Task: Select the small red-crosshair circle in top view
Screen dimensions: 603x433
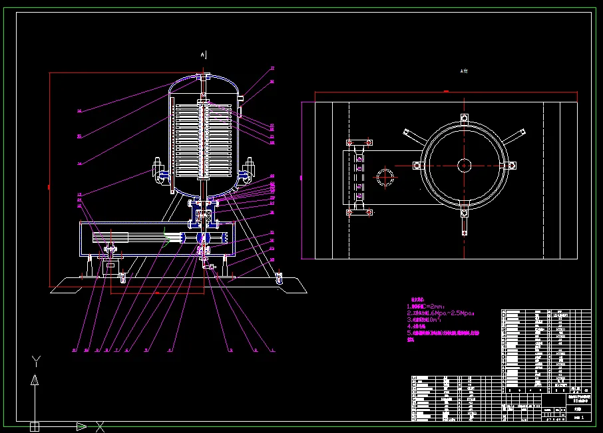Action: pos(385,177)
